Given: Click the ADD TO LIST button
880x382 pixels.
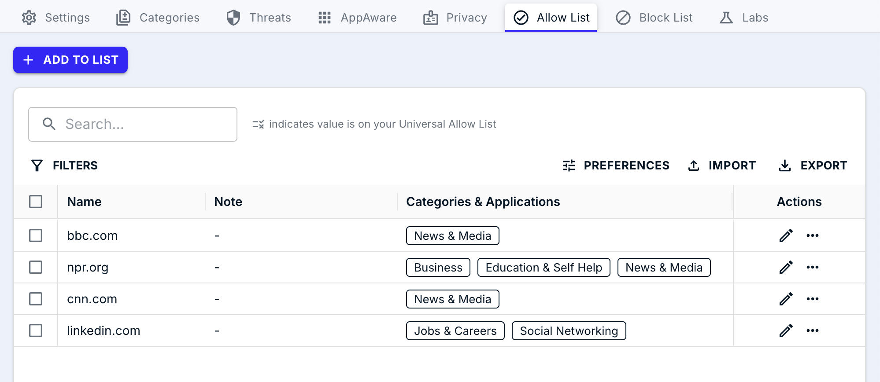Looking at the screenshot, I should tap(70, 60).
